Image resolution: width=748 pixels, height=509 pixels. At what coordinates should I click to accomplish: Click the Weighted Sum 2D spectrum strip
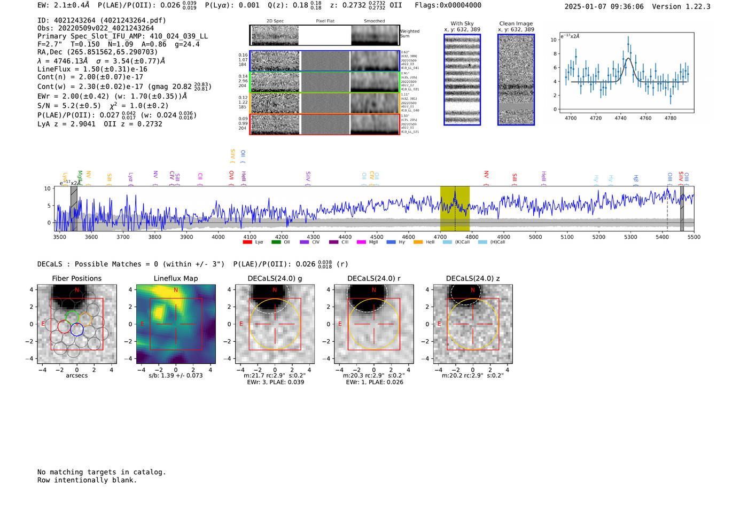pyautogui.click(x=324, y=35)
